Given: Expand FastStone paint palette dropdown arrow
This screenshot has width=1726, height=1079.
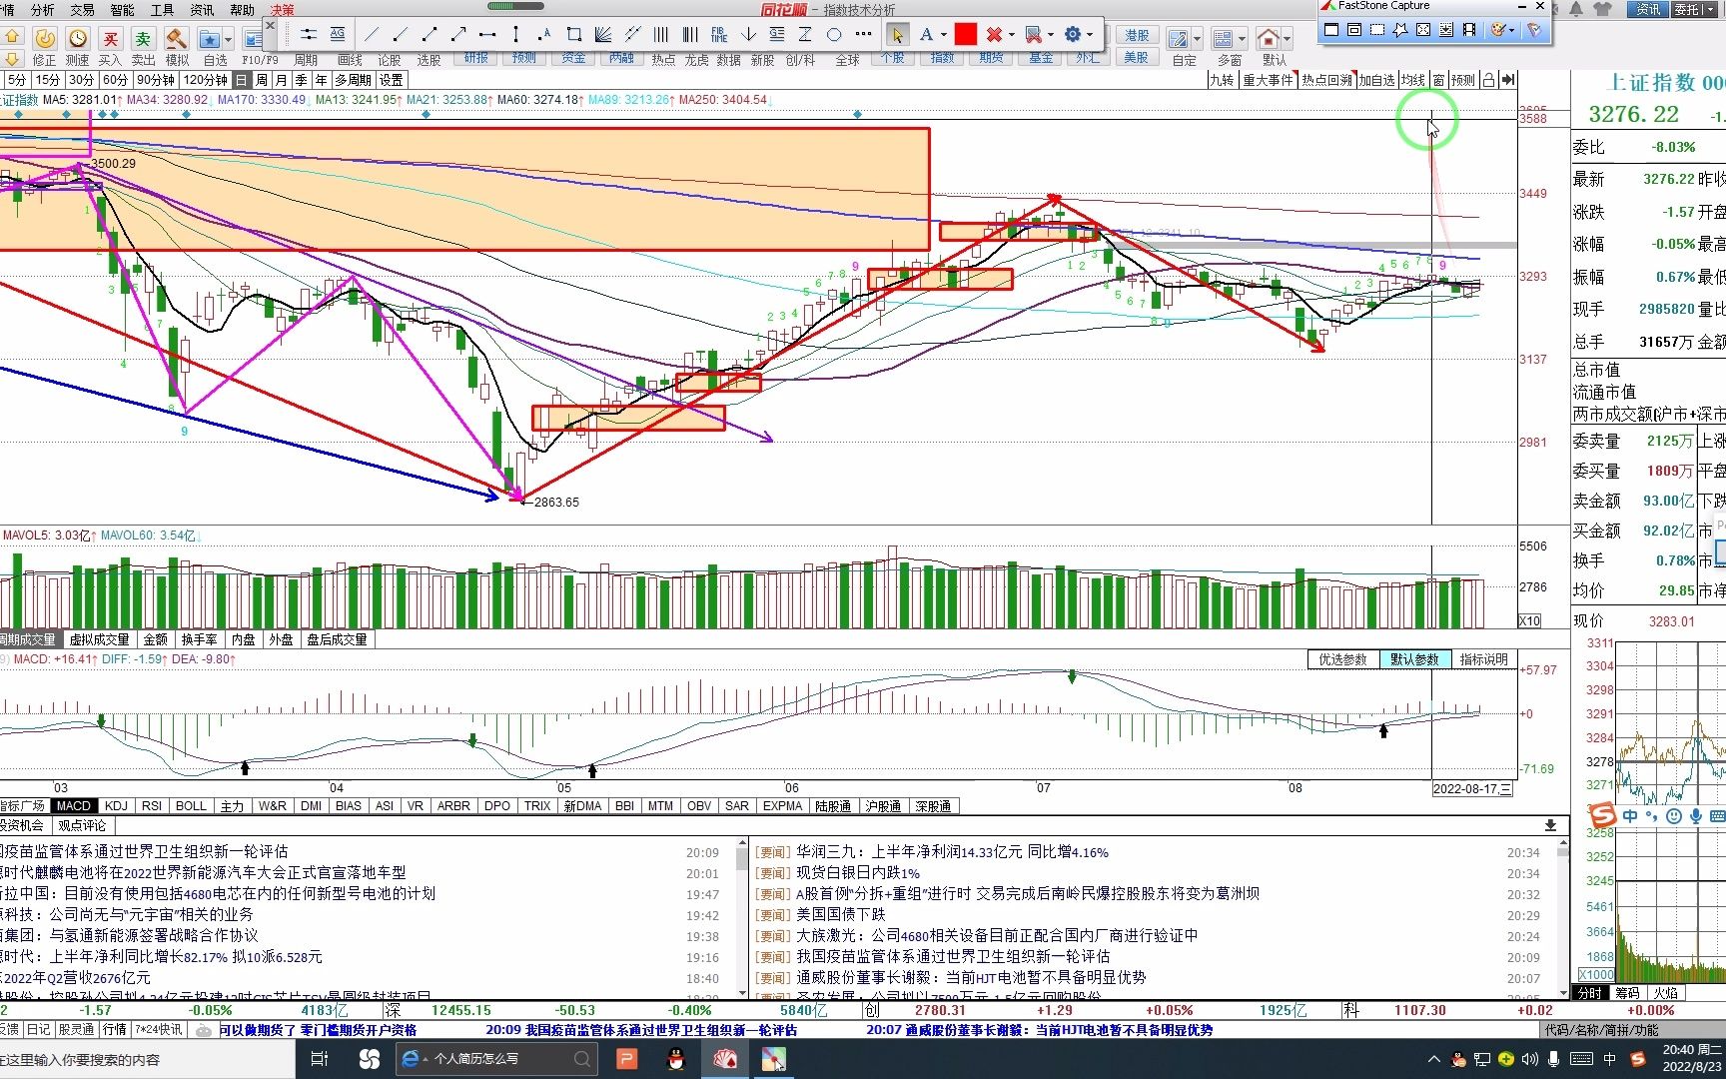Looking at the screenshot, I should (x=1511, y=30).
